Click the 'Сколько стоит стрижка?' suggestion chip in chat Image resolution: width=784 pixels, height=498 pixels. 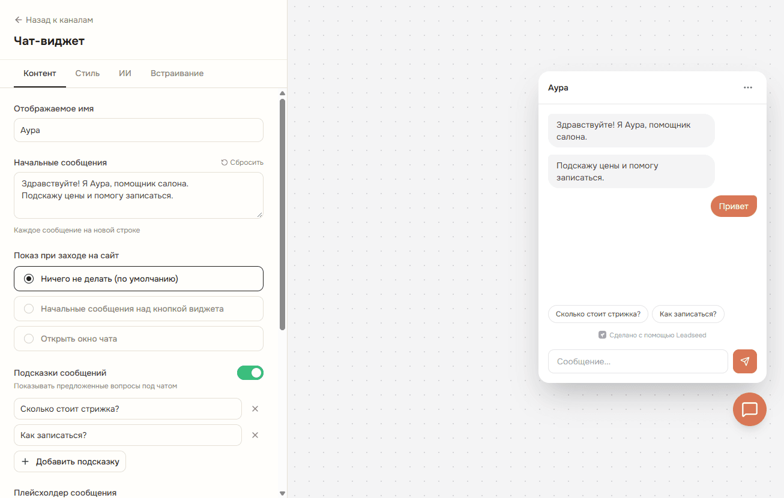click(x=598, y=314)
